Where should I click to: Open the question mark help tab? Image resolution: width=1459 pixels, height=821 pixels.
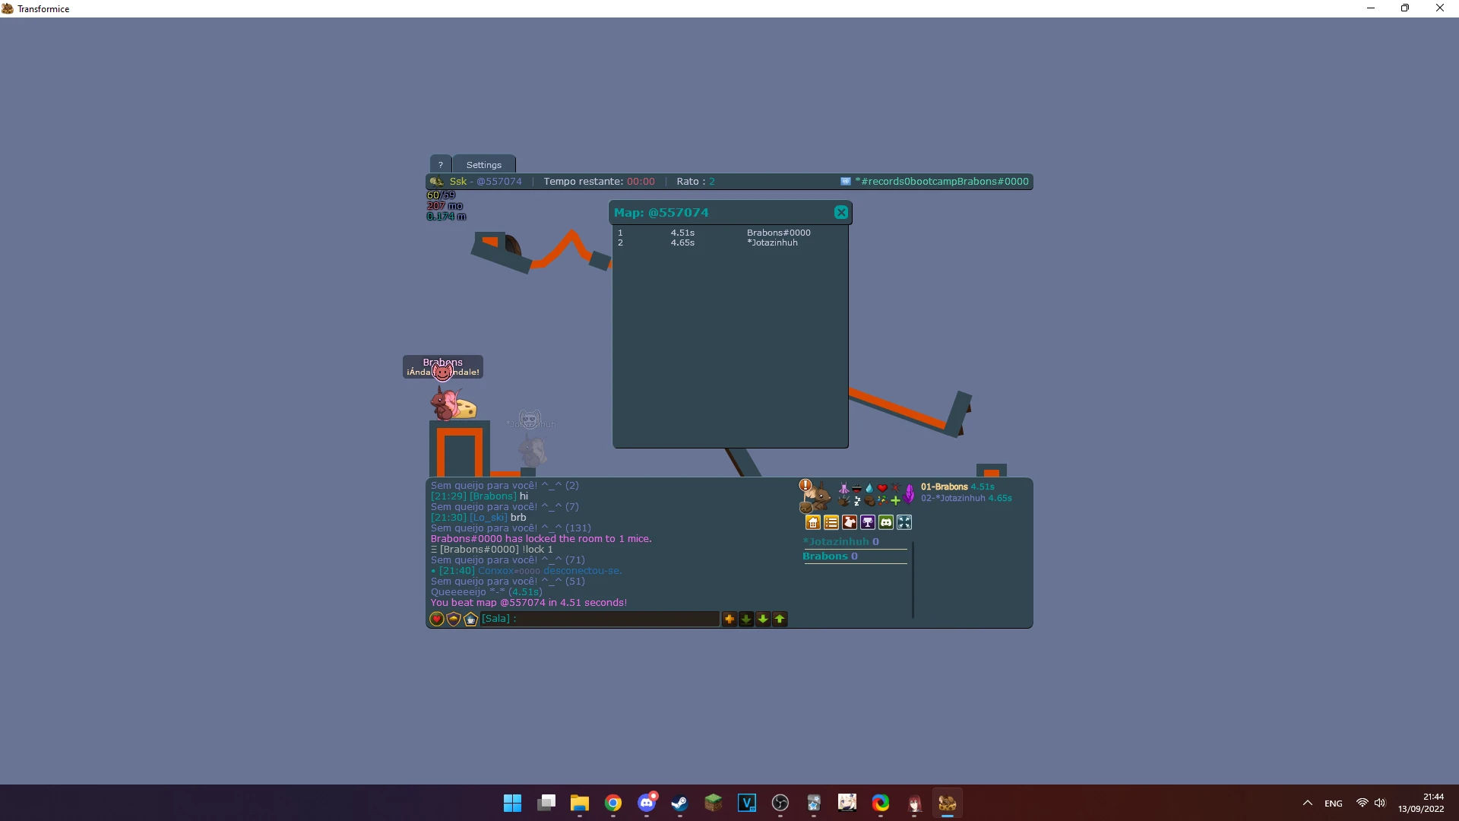(x=440, y=165)
